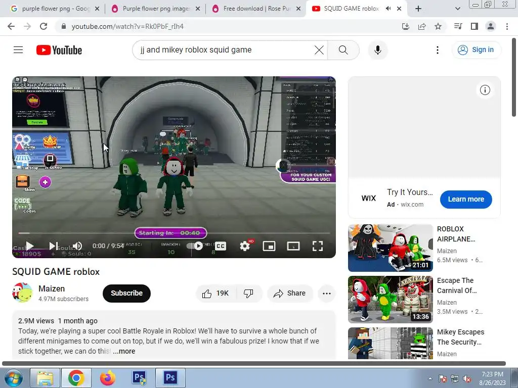Open Firefox from the taskbar
518x388 pixels.
(x=108, y=378)
